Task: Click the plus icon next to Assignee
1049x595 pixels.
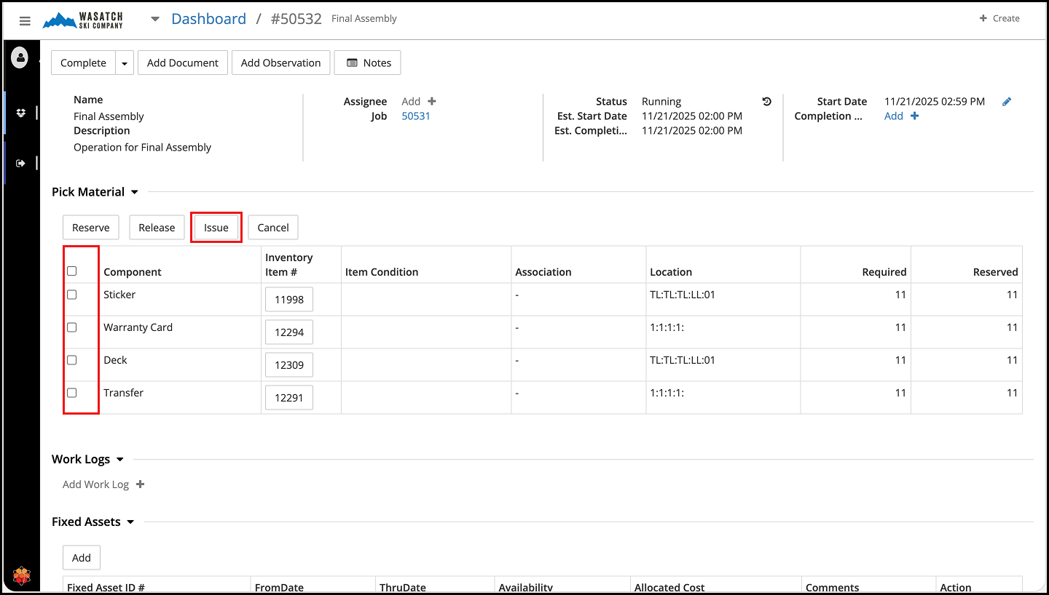Action: (x=432, y=102)
